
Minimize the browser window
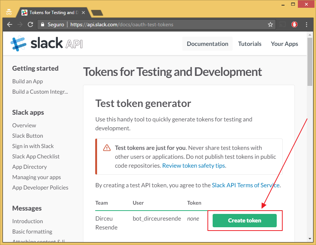coord(283,4)
